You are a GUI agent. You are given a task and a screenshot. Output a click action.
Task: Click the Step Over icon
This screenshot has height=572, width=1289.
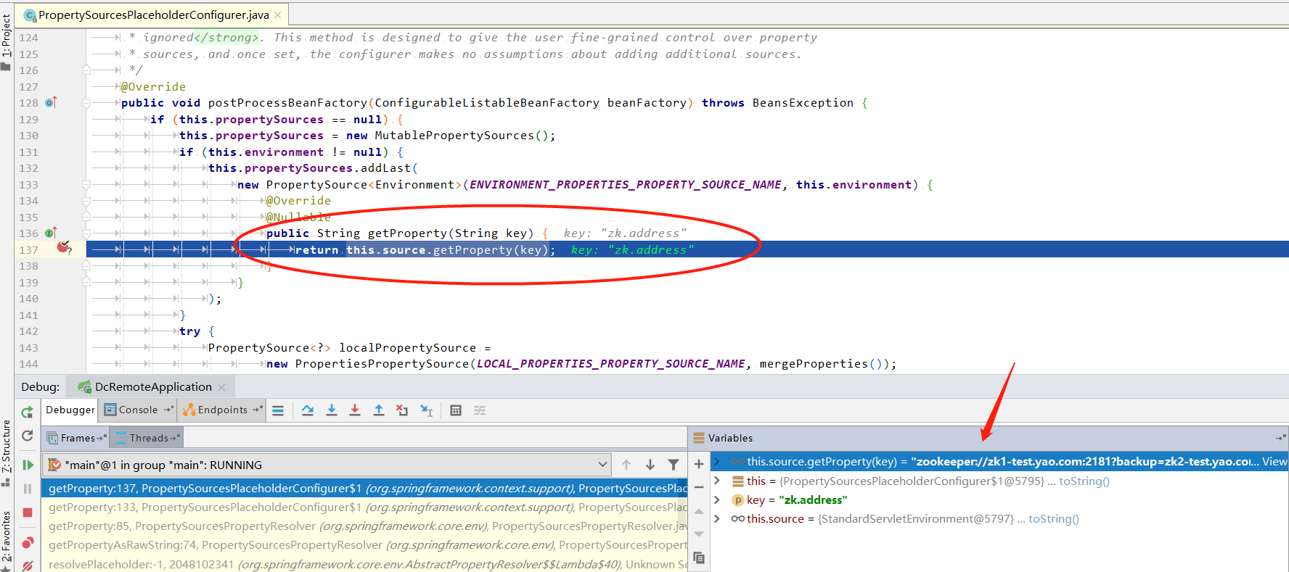[x=308, y=410]
